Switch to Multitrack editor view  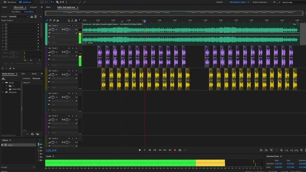click(x=25, y=2)
